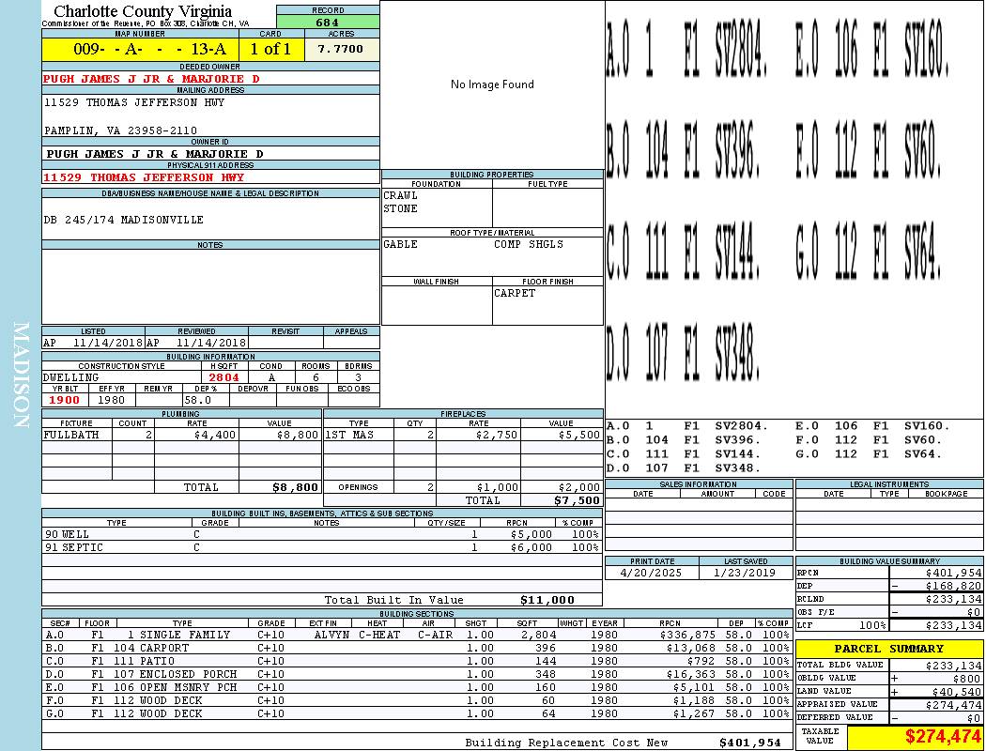Screen dimensions: 986x751
Task: Click the HSQFT value 2804
Action: [x=223, y=377]
